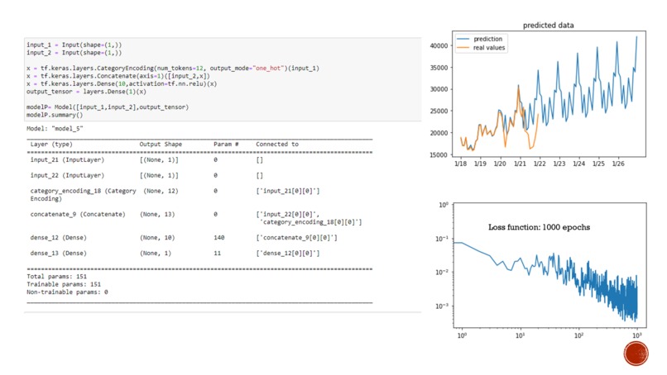Select the category_encoding_18 layer name
667x375 pixels.
[83, 194]
